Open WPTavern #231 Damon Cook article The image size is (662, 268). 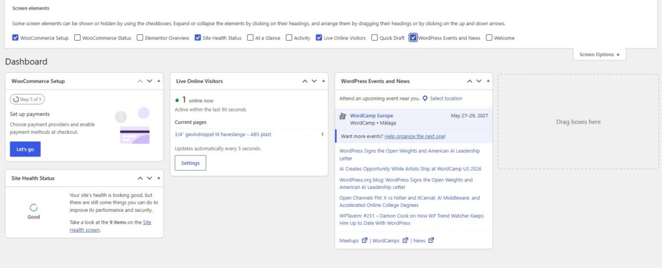[412, 220]
